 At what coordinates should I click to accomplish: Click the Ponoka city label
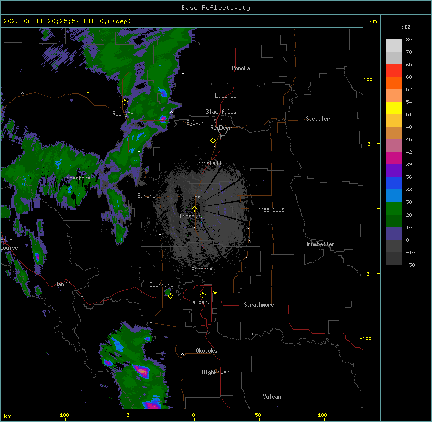[241, 68]
